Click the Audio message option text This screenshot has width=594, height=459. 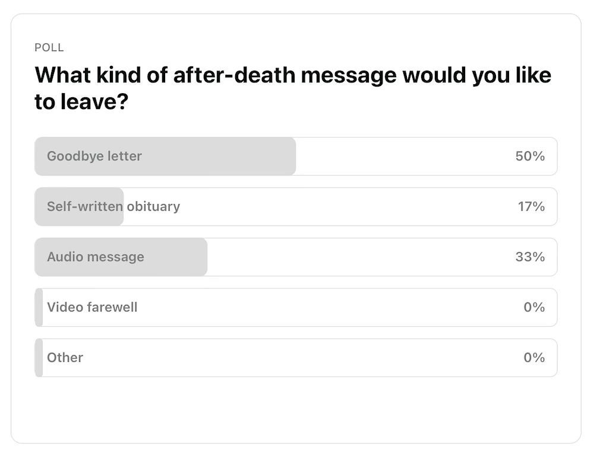pyautogui.click(x=95, y=257)
